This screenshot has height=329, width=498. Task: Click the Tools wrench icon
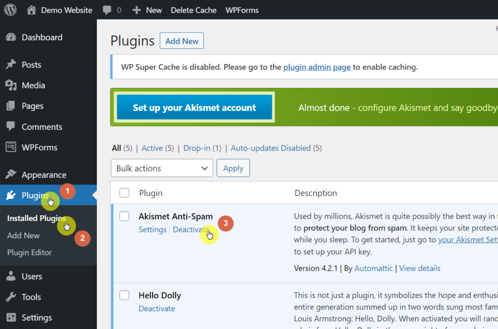11,296
